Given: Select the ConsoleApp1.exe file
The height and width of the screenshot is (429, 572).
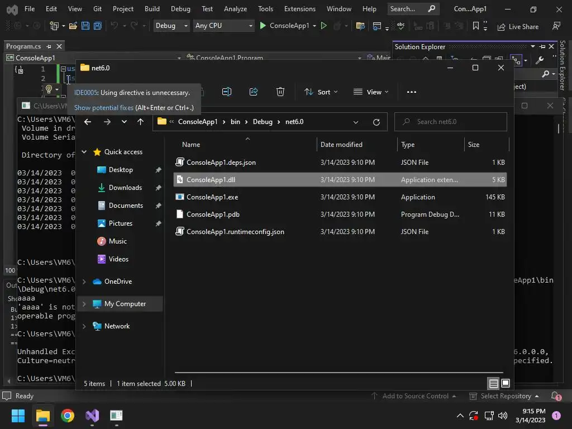Looking at the screenshot, I should coord(340,197).
